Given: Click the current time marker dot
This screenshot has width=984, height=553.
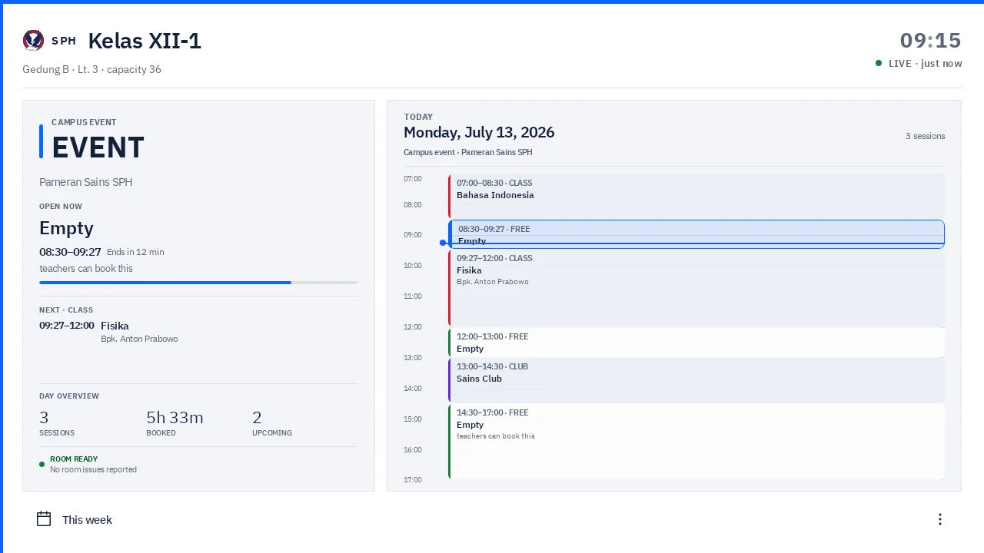Looking at the screenshot, I should (x=443, y=243).
